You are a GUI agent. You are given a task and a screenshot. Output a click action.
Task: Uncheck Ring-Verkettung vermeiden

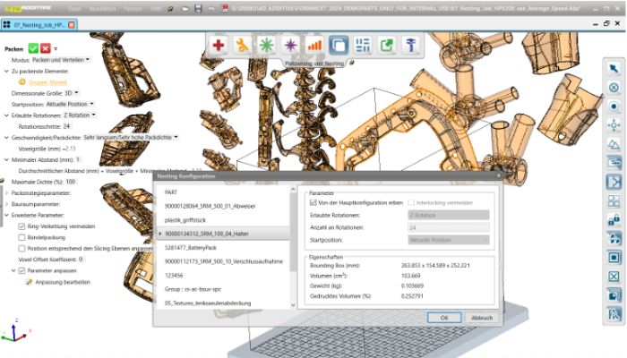coord(21,226)
